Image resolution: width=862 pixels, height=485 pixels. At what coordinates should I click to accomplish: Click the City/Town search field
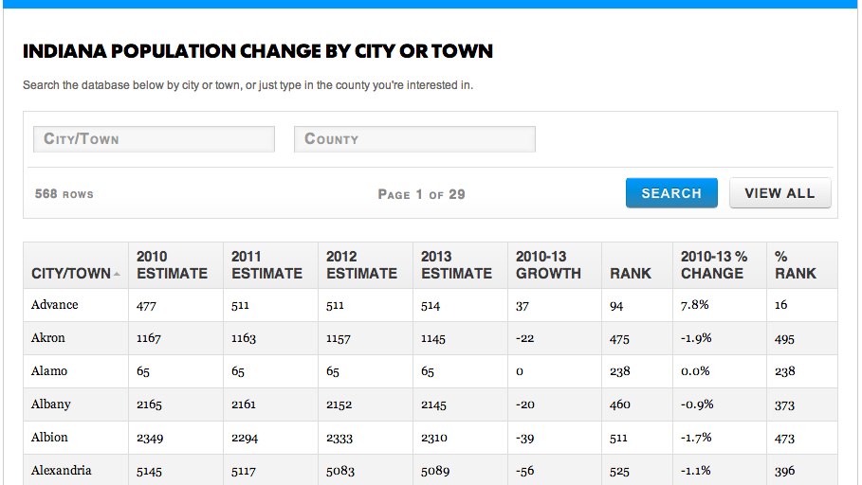pos(154,139)
